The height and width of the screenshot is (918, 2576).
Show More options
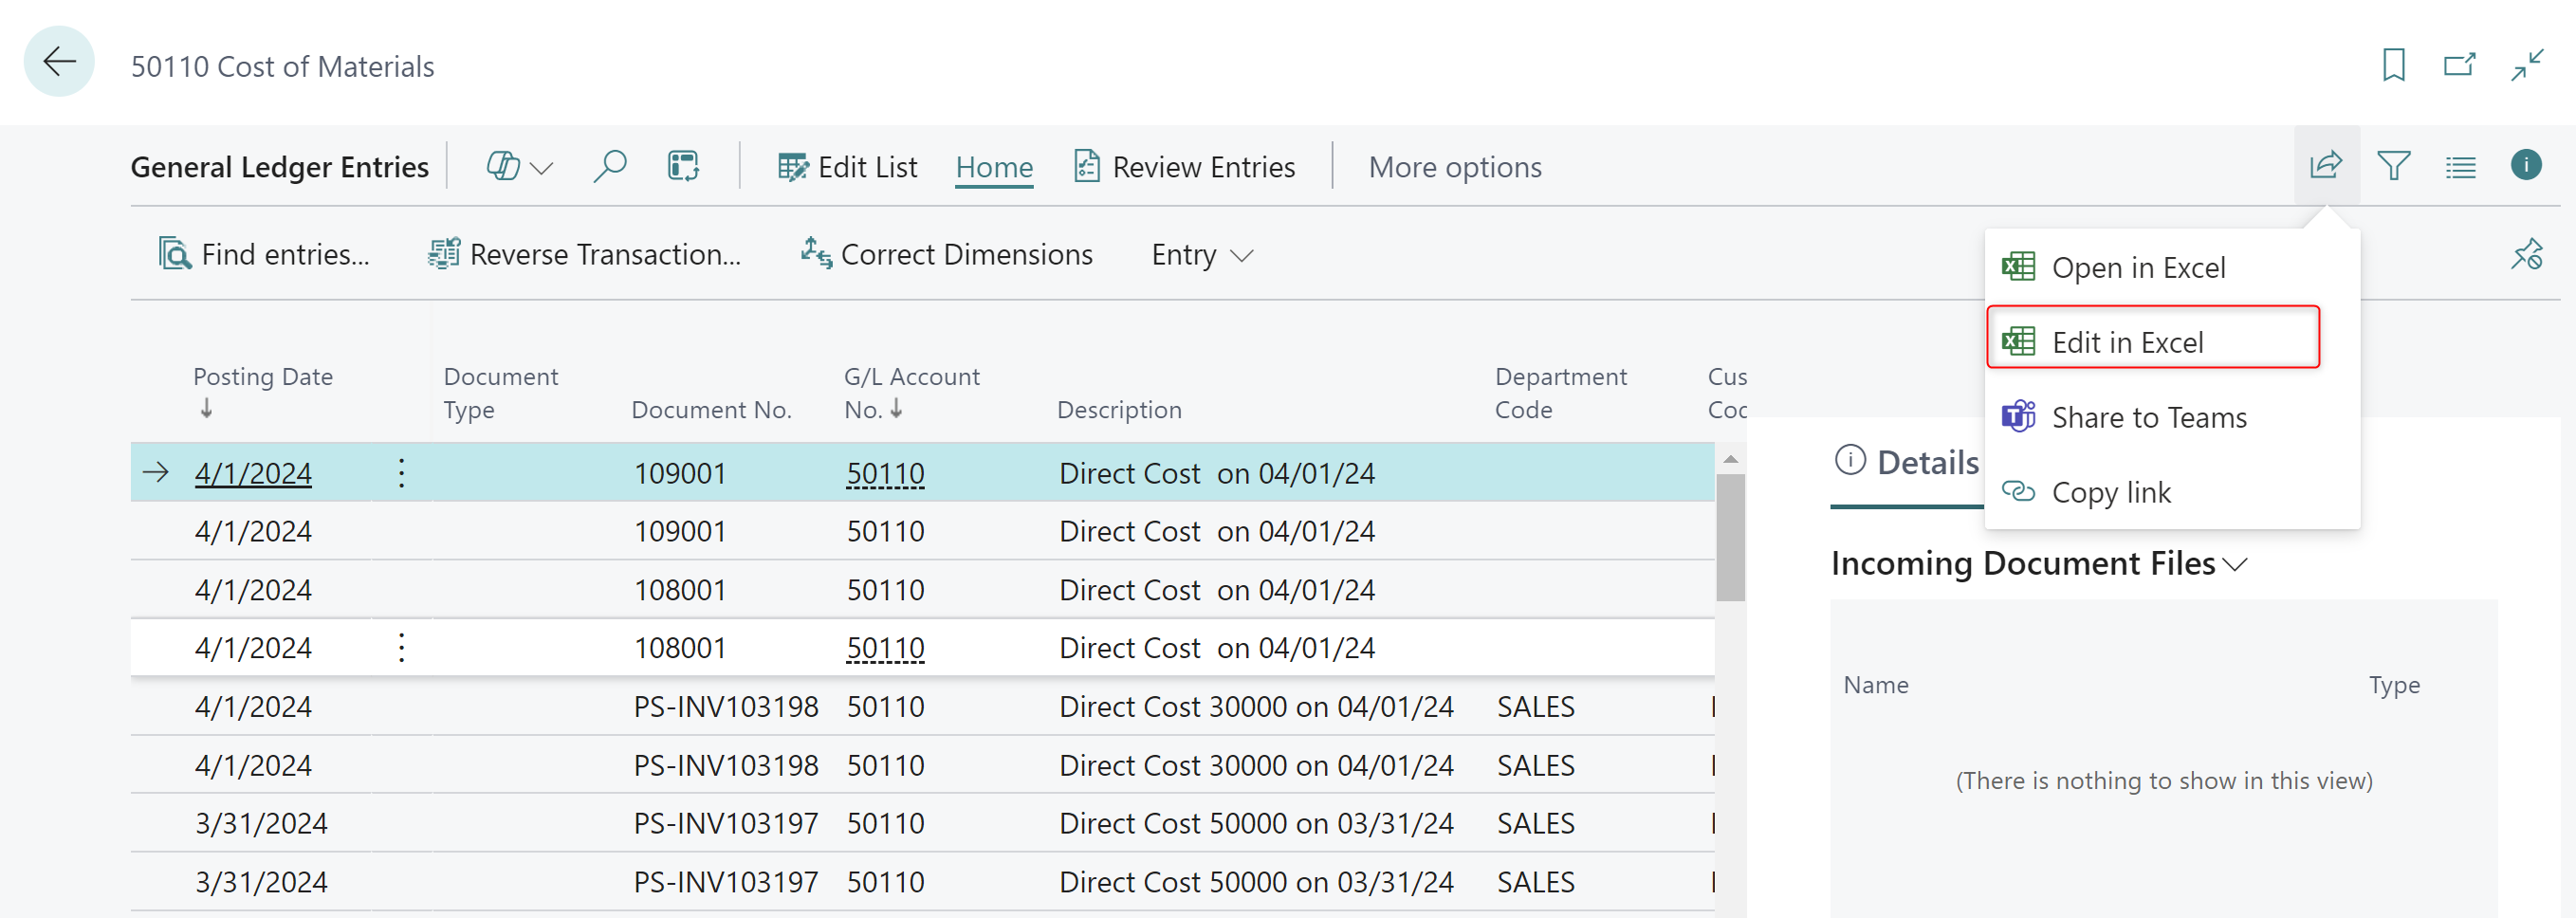click(x=1454, y=167)
